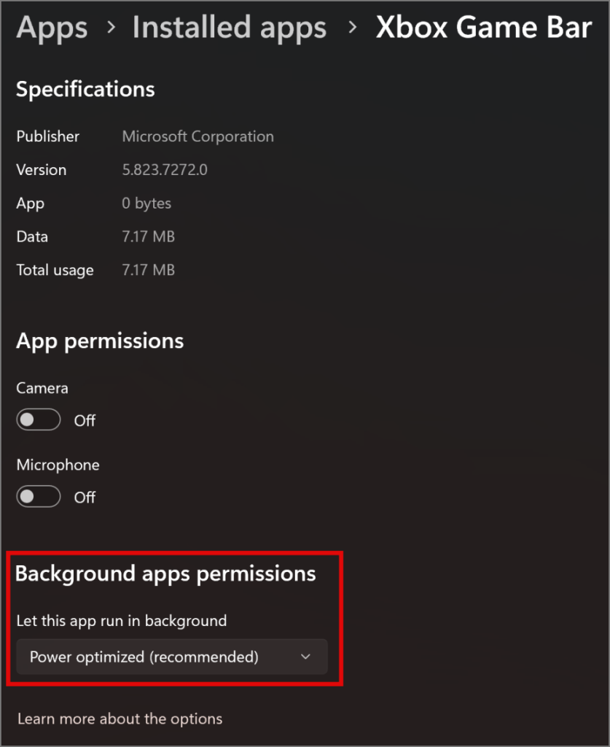Image resolution: width=610 pixels, height=747 pixels.
Task: Go back to Apps in the breadcrumb
Action: click(x=52, y=28)
